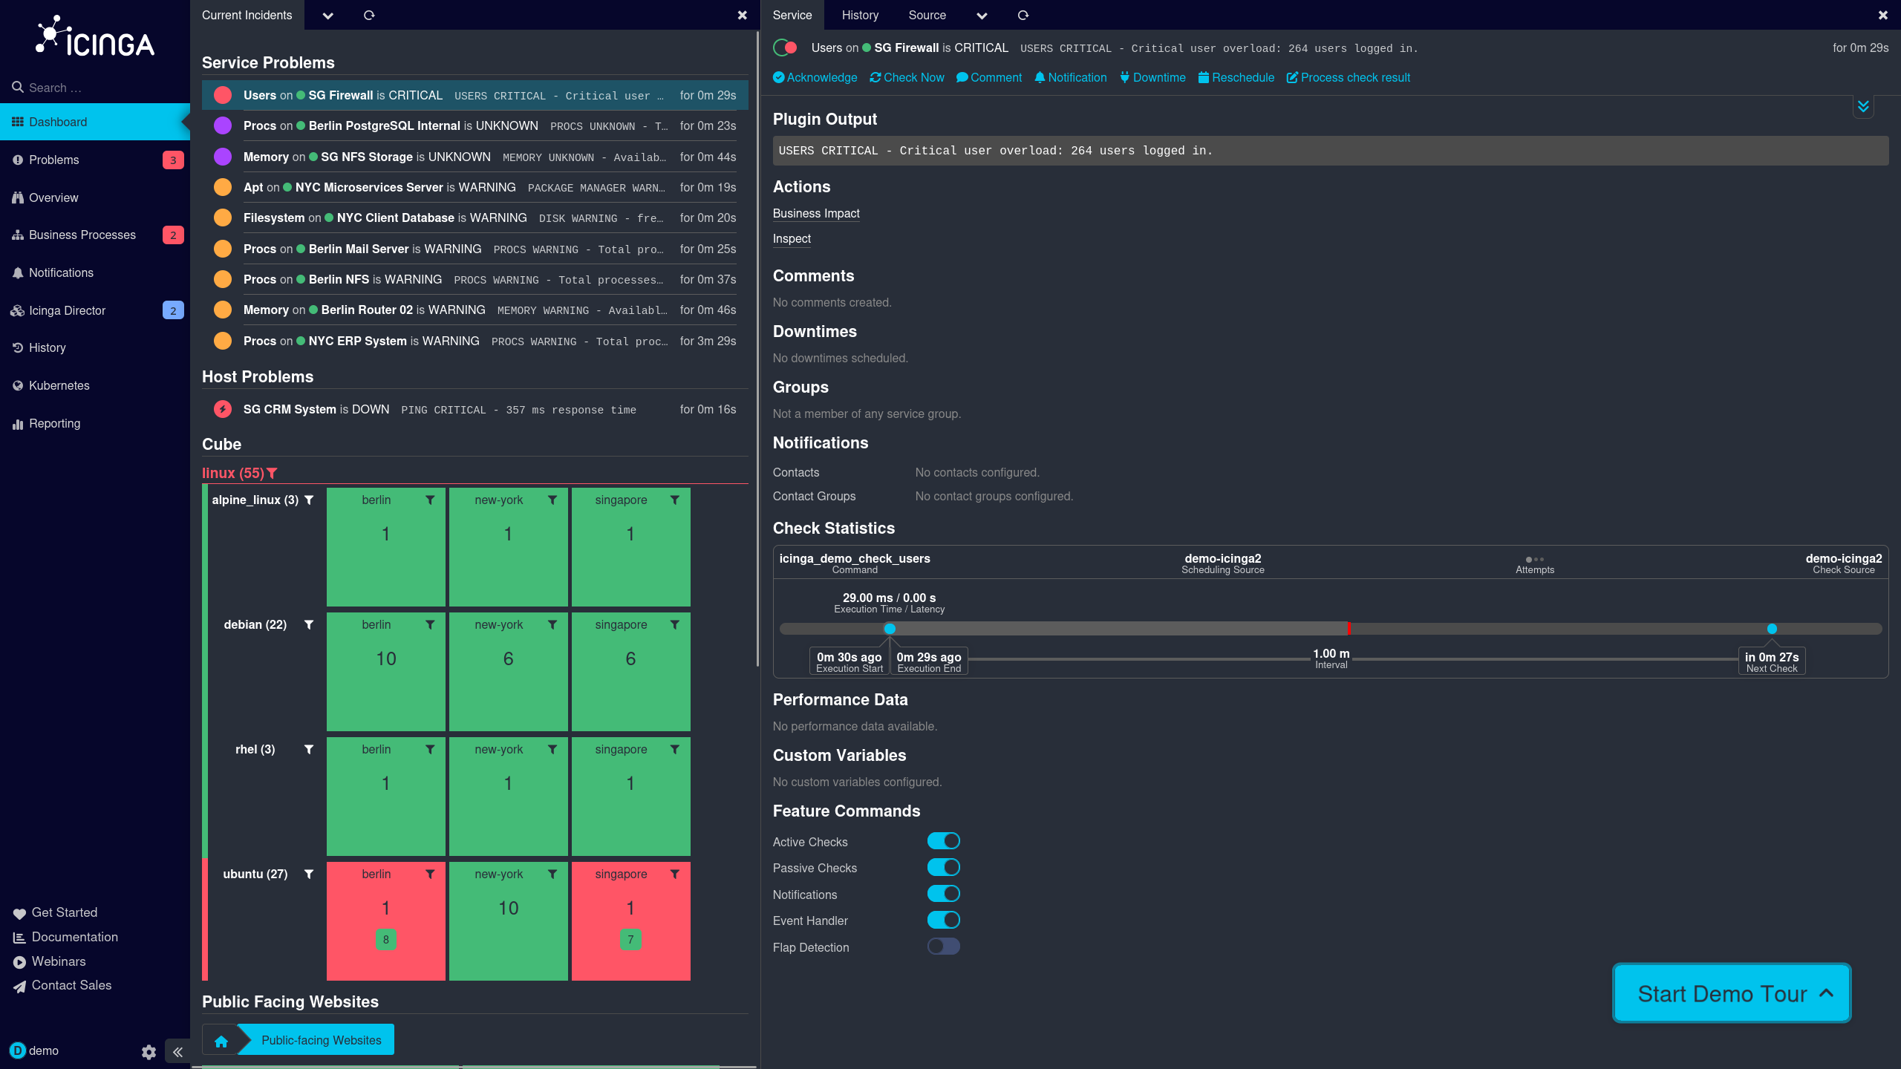Collapse the sidebar with double-chevron
The image size is (1901, 1069).
(177, 1052)
